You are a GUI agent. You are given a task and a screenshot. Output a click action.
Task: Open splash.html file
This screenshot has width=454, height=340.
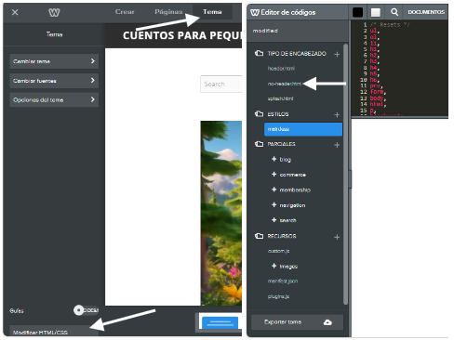click(x=280, y=98)
